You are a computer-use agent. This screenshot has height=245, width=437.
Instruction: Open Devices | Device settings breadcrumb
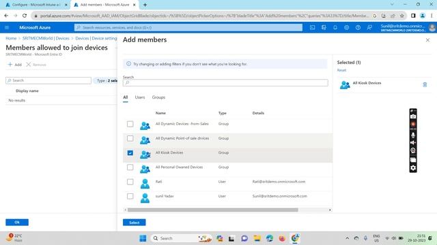(x=96, y=38)
